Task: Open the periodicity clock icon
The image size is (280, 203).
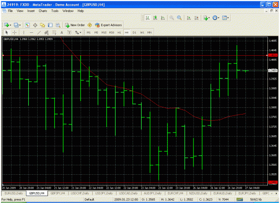Action: tap(215, 18)
